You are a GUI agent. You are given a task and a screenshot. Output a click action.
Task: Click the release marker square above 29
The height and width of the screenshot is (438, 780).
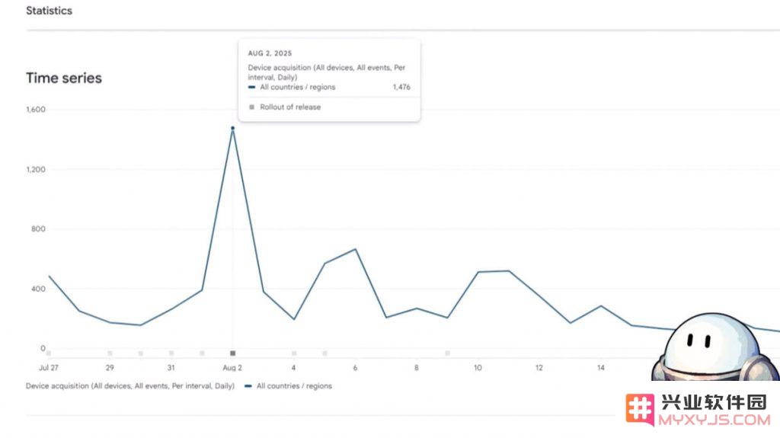(110, 353)
